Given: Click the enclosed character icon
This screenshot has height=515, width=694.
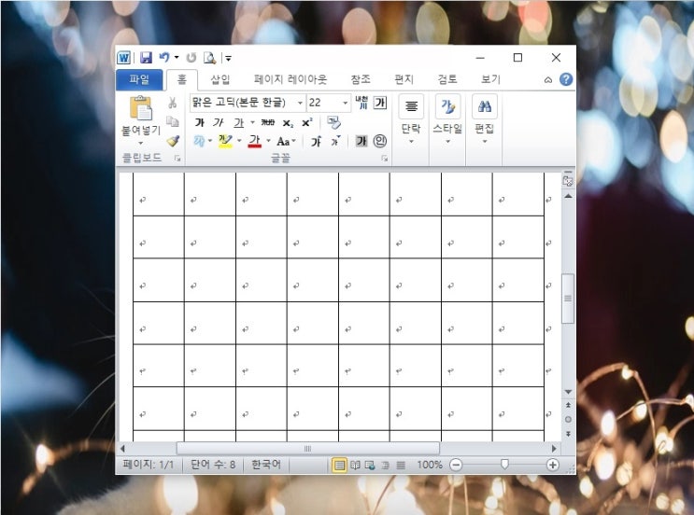Looking at the screenshot, I should (x=380, y=141).
